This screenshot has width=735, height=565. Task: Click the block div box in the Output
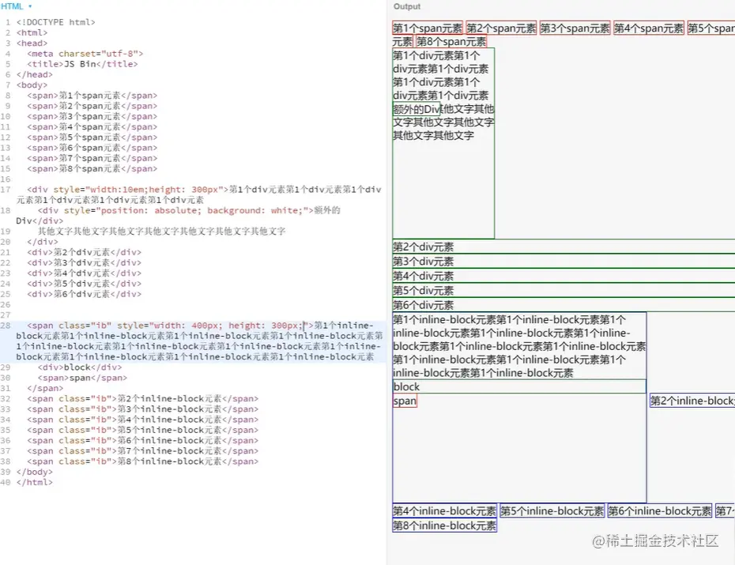[x=519, y=386]
